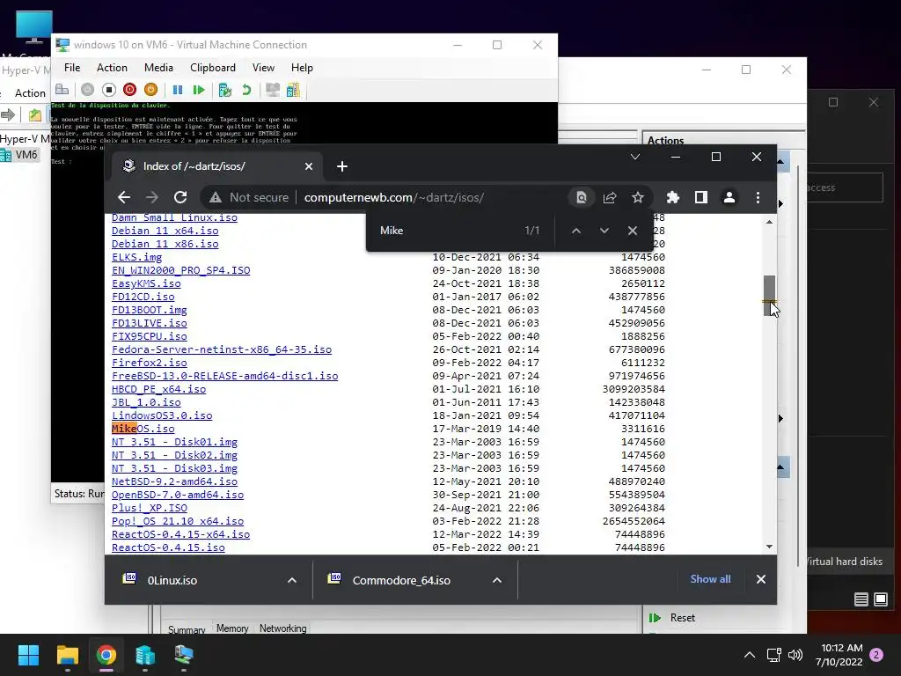Switch to the Networking tab in Hyper-V Manager

[282, 628]
